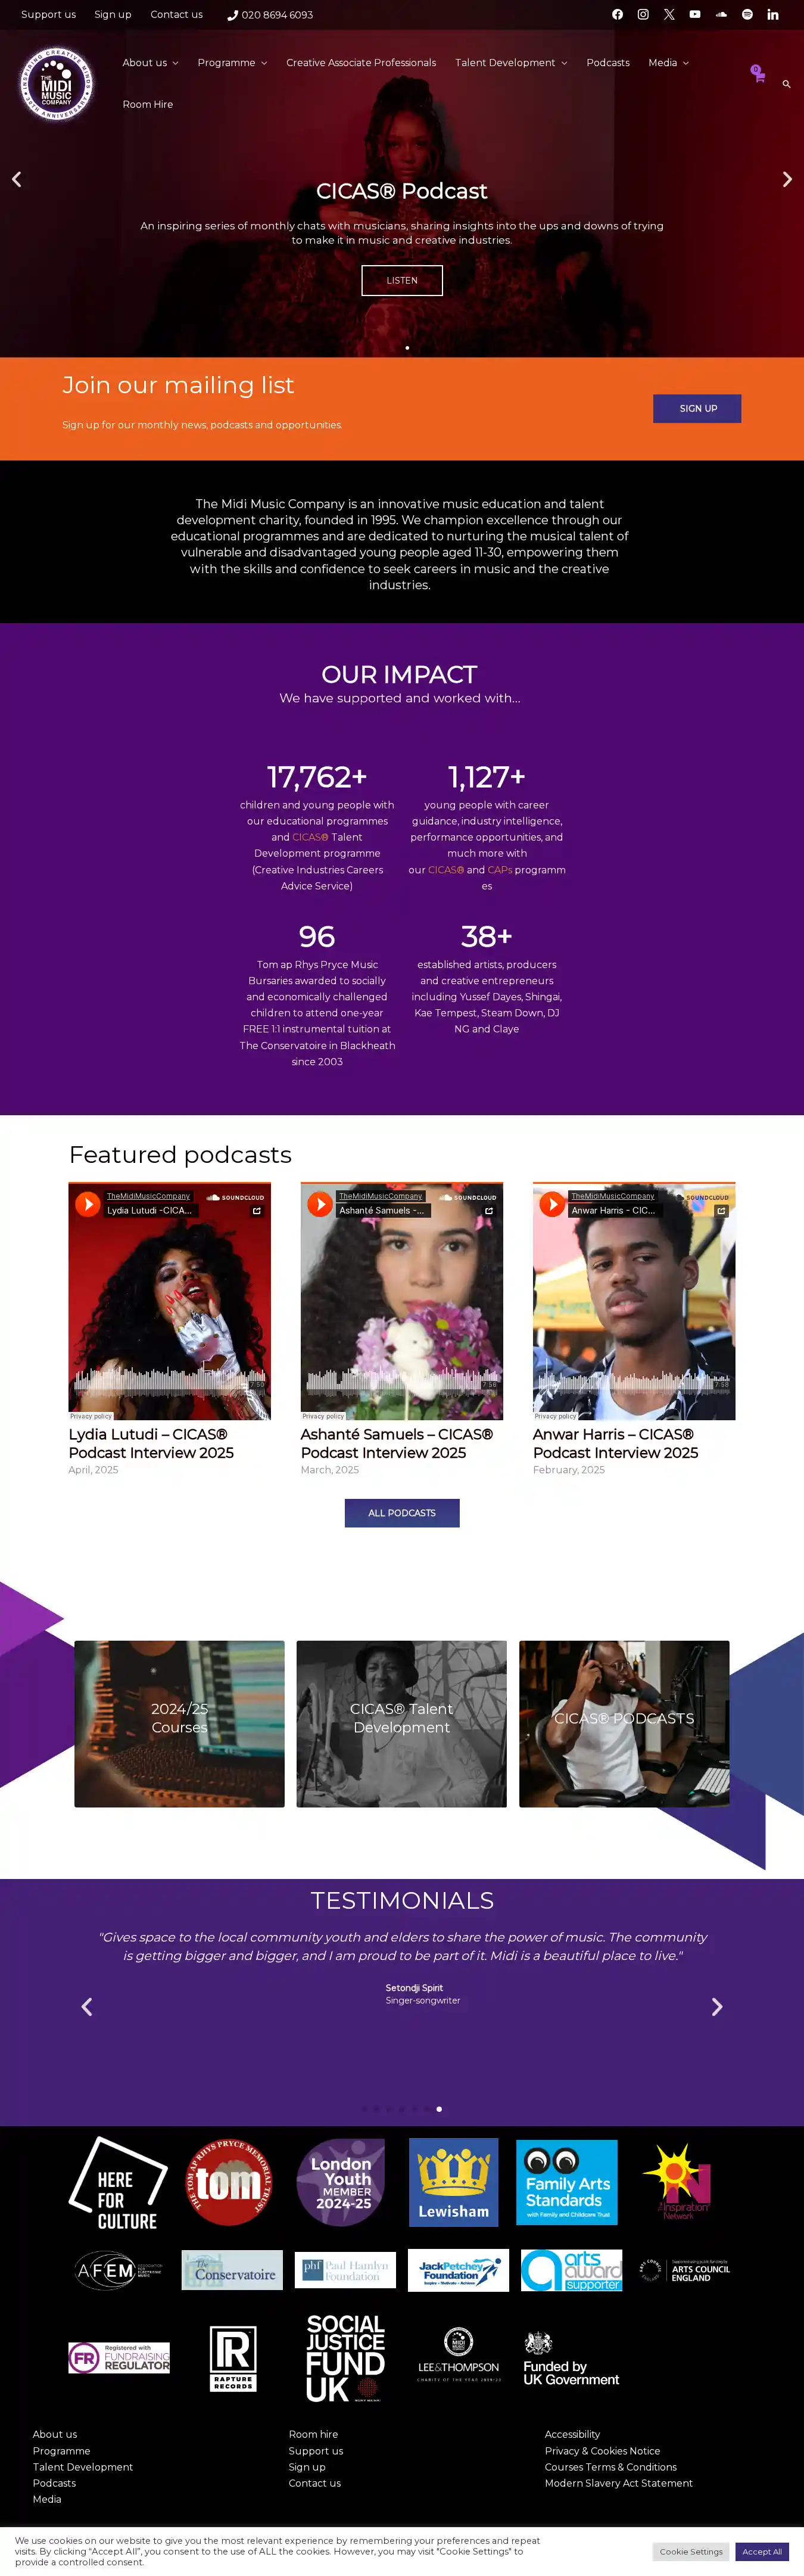Go to Room Hire menu item
804x2576 pixels.
tap(148, 105)
